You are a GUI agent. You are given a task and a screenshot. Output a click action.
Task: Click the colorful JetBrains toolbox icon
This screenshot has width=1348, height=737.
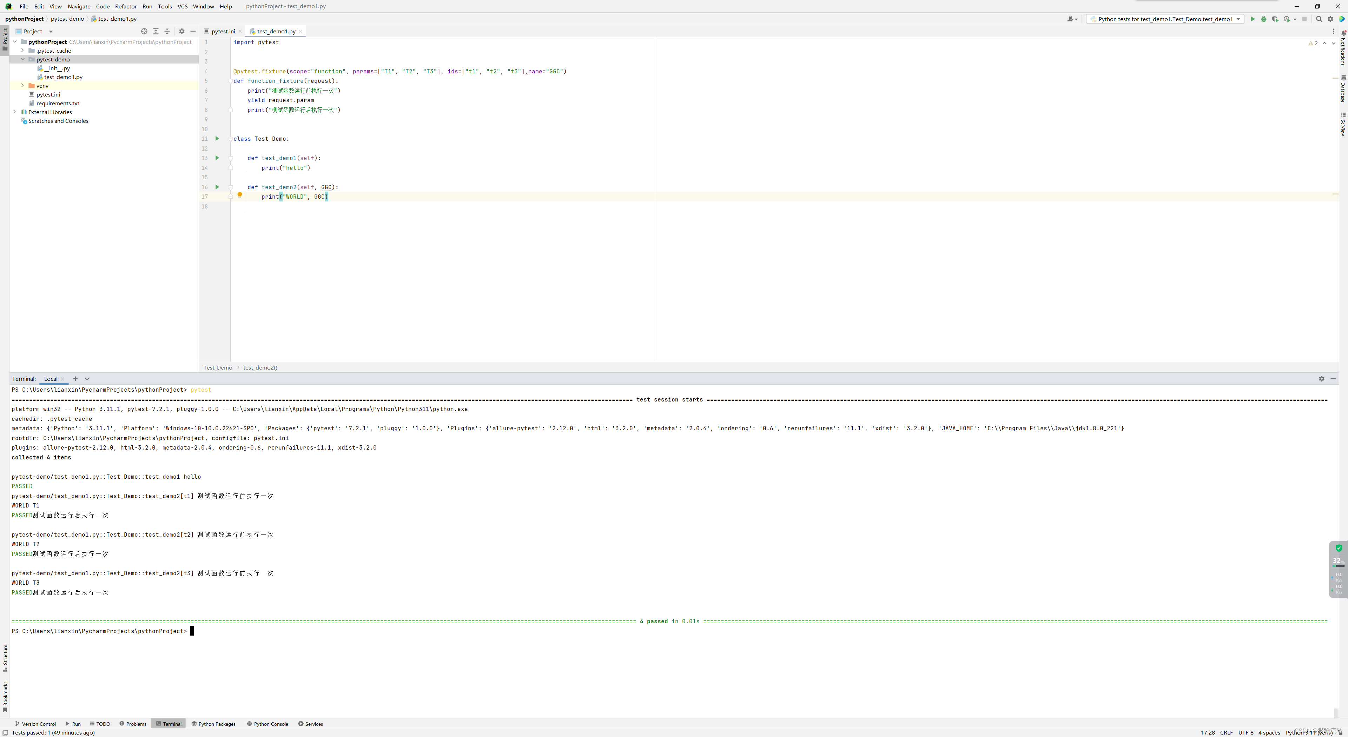(1342, 19)
